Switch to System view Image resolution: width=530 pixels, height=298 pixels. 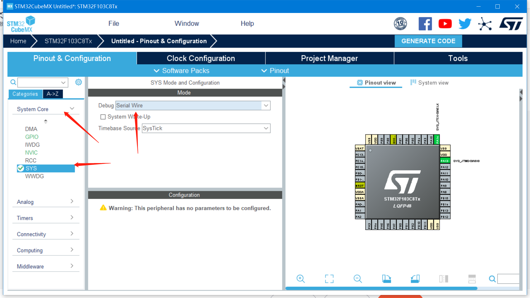(x=429, y=83)
